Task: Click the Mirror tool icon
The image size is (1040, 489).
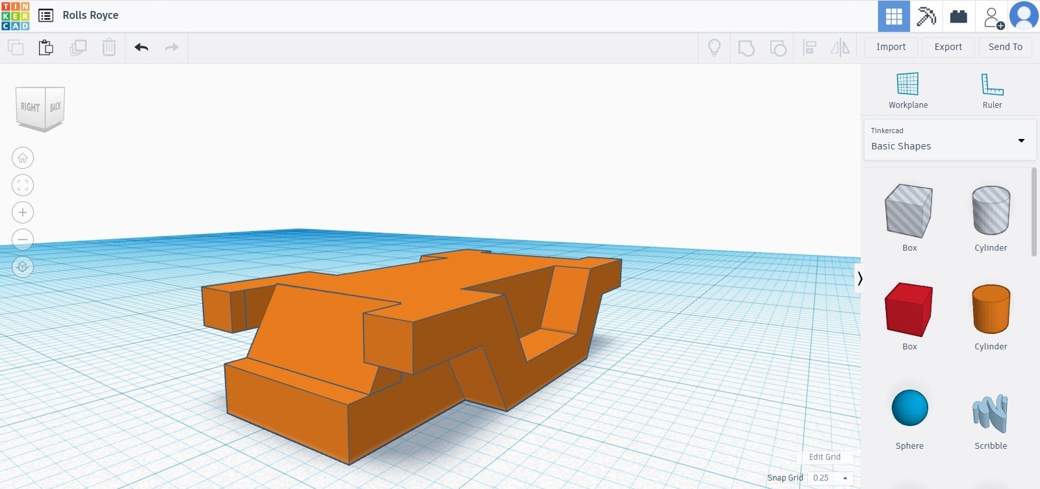Action: [840, 47]
